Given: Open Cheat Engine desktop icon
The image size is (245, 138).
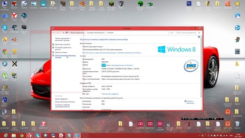Looking at the screenshot, I should click(15, 29).
